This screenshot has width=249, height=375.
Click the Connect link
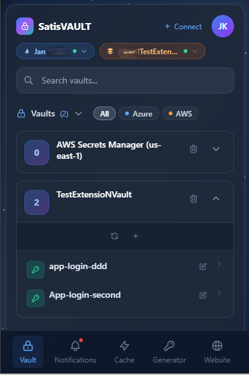click(183, 27)
